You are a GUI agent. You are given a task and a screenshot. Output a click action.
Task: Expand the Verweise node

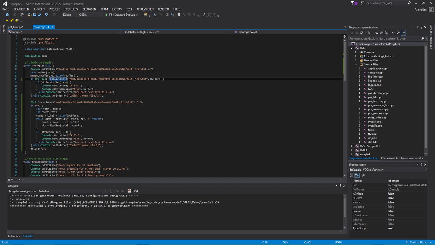point(356,52)
